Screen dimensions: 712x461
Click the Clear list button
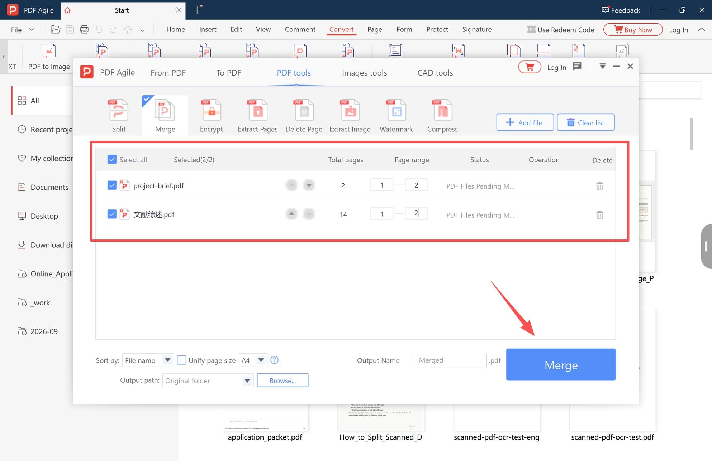(x=586, y=122)
